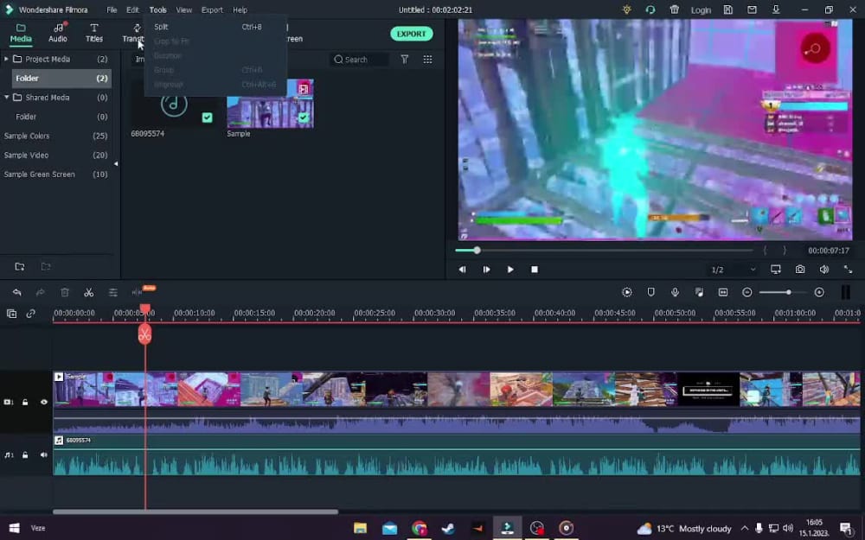
Task: Toggle the lock on the first track
Action: pos(24,402)
